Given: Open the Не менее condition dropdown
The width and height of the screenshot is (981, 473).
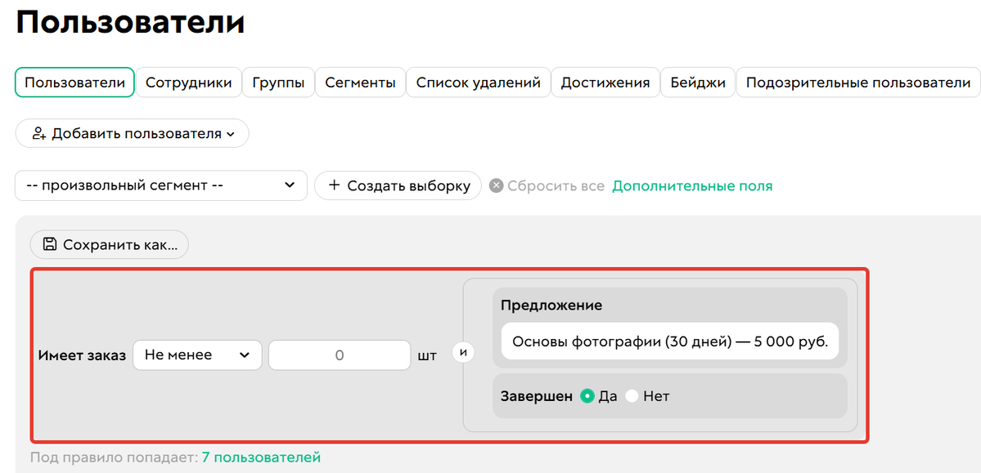Looking at the screenshot, I should pyautogui.click(x=197, y=355).
